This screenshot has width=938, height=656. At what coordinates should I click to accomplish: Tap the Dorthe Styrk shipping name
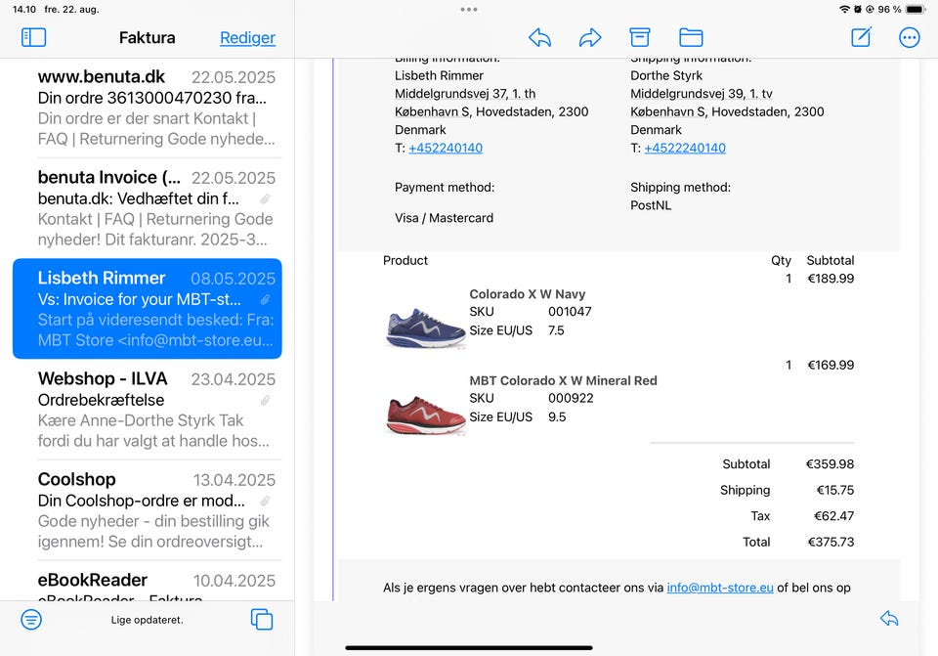666,75
